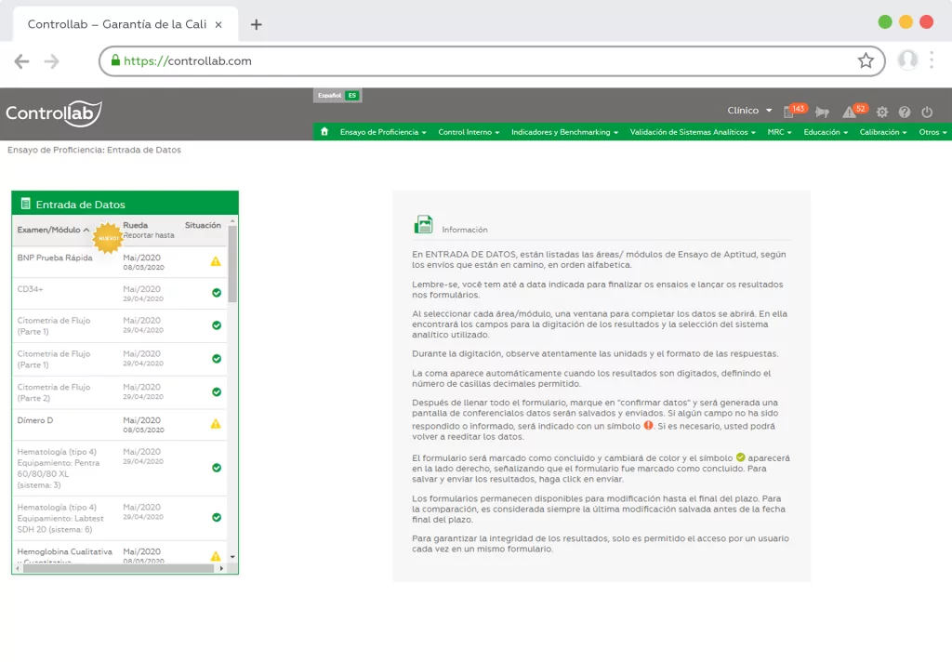Open the clipboard notifications with 143 badge
This screenshot has width=952, height=662.
(789, 112)
